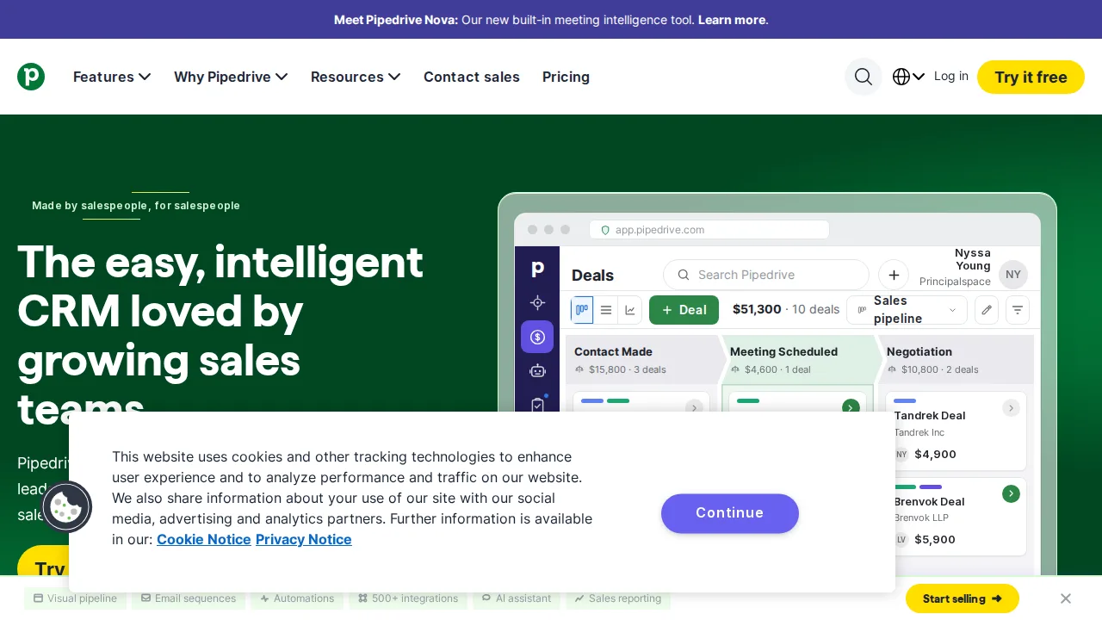Click the app.pipedrive.com address bar
The image size is (1102, 620).
coord(709,230)
